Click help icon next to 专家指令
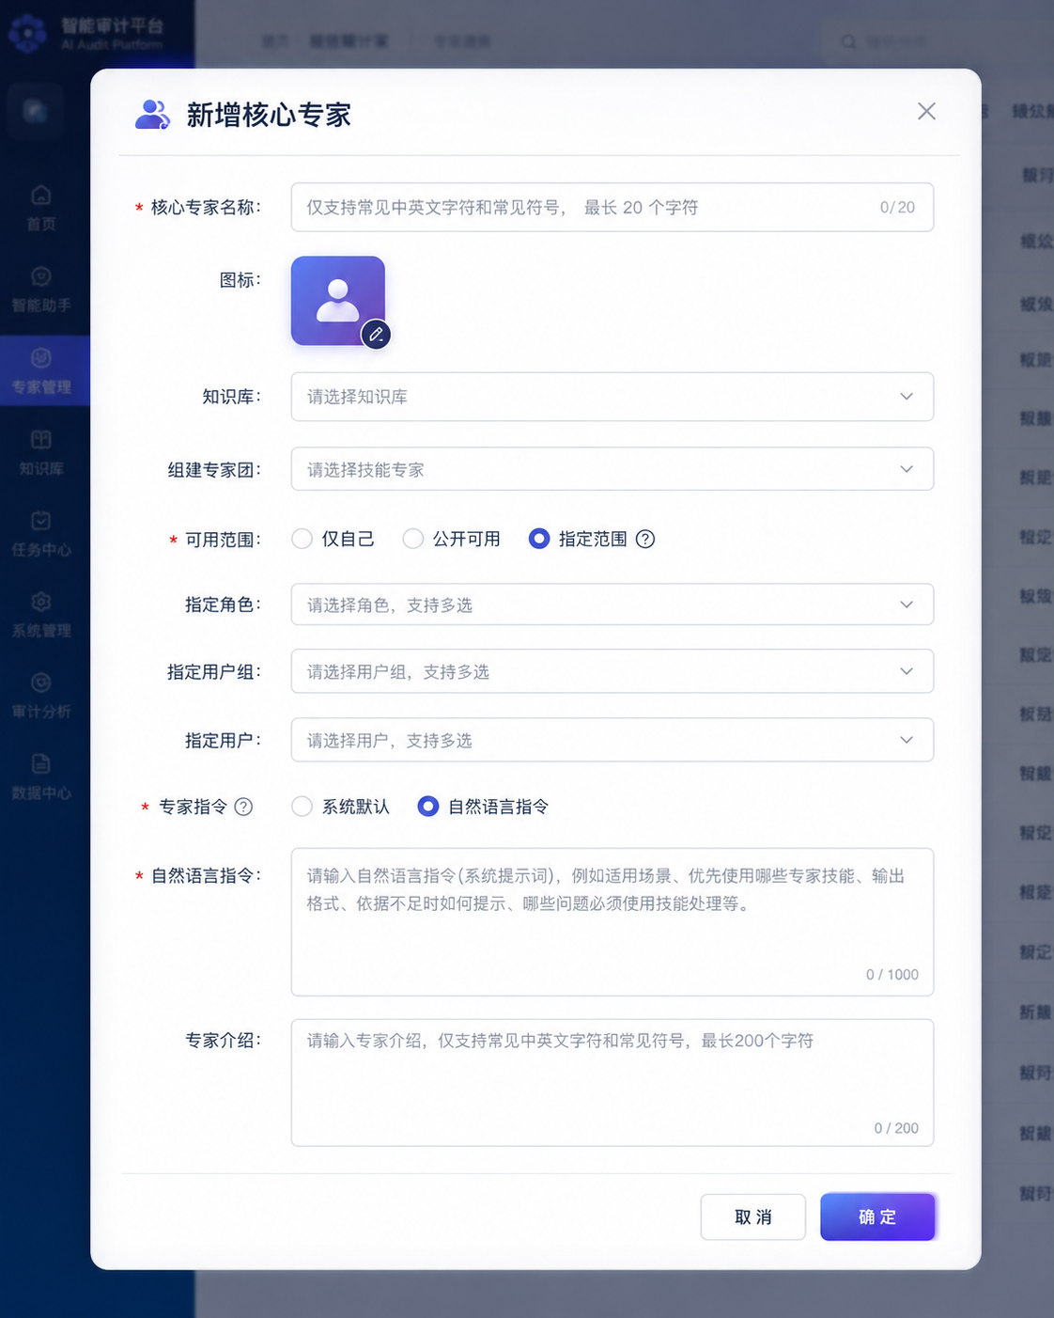The height and width of the screenshot is (1318, 1054). click(x=243, y=807)
